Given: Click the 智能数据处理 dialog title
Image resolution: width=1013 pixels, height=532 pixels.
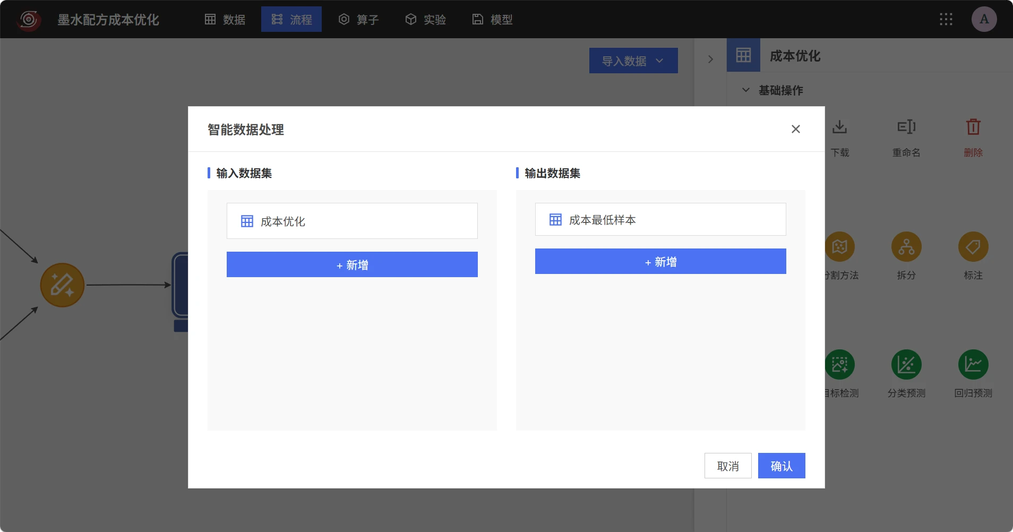Looking at the screenshot, I should coord(246,130).
